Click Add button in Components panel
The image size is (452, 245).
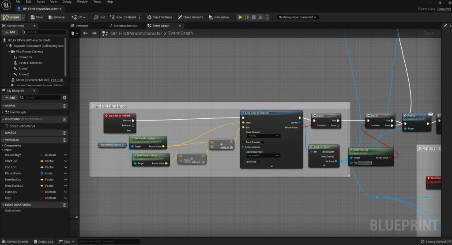coord(10,32)
